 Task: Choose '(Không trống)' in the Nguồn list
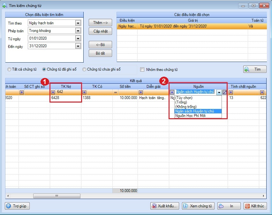pos(198,107)
